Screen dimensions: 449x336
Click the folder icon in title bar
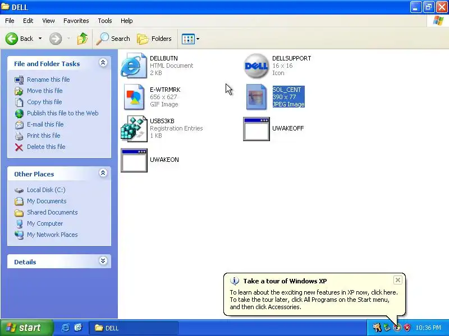(x=5, y=7)
